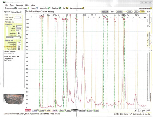
Task: Toggle the Ref 3 spectrum button
Action: [42, 110]
